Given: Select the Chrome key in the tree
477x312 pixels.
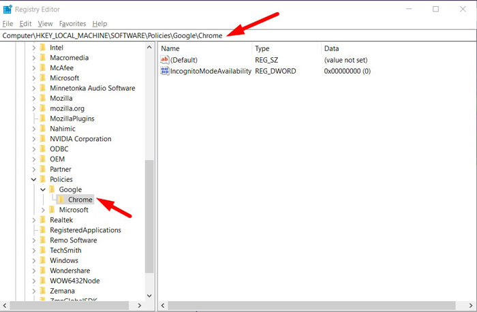Looking at the screenshot, I should 80,200.
